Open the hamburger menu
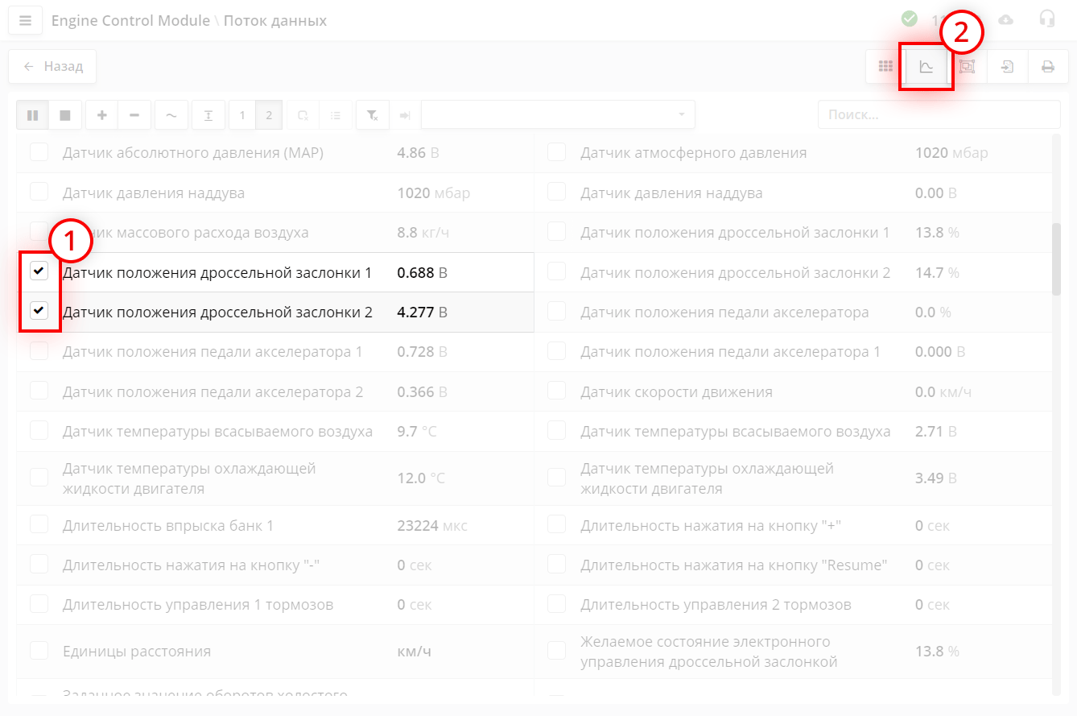 tap(25, 21)
